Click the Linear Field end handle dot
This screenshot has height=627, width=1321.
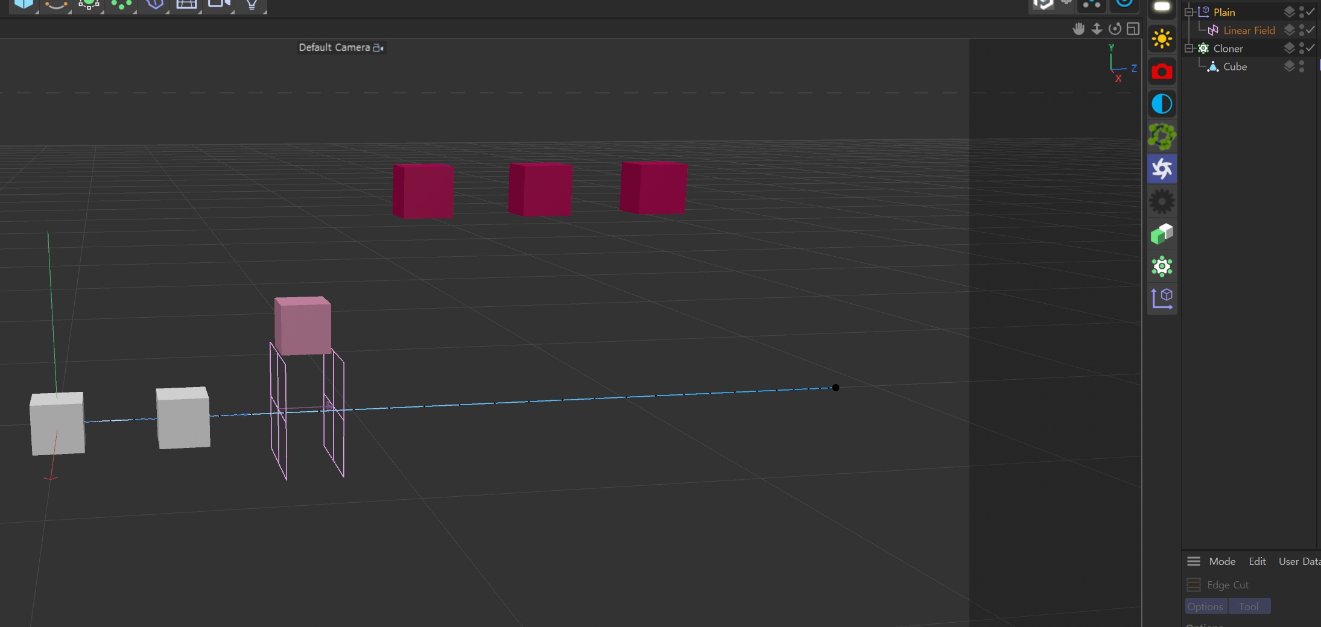(835, 388)
